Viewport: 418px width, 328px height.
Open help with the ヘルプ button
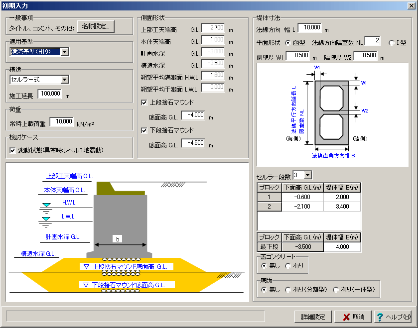point(393,317)
